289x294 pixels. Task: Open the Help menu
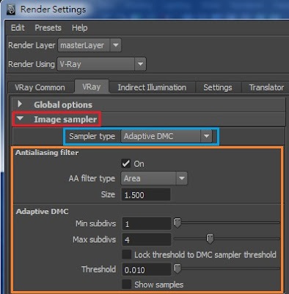79,28
